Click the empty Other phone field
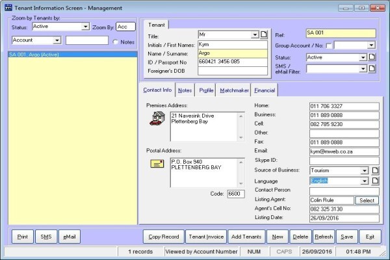The height and width of the screenshot is (260, 390). point(344,133)
